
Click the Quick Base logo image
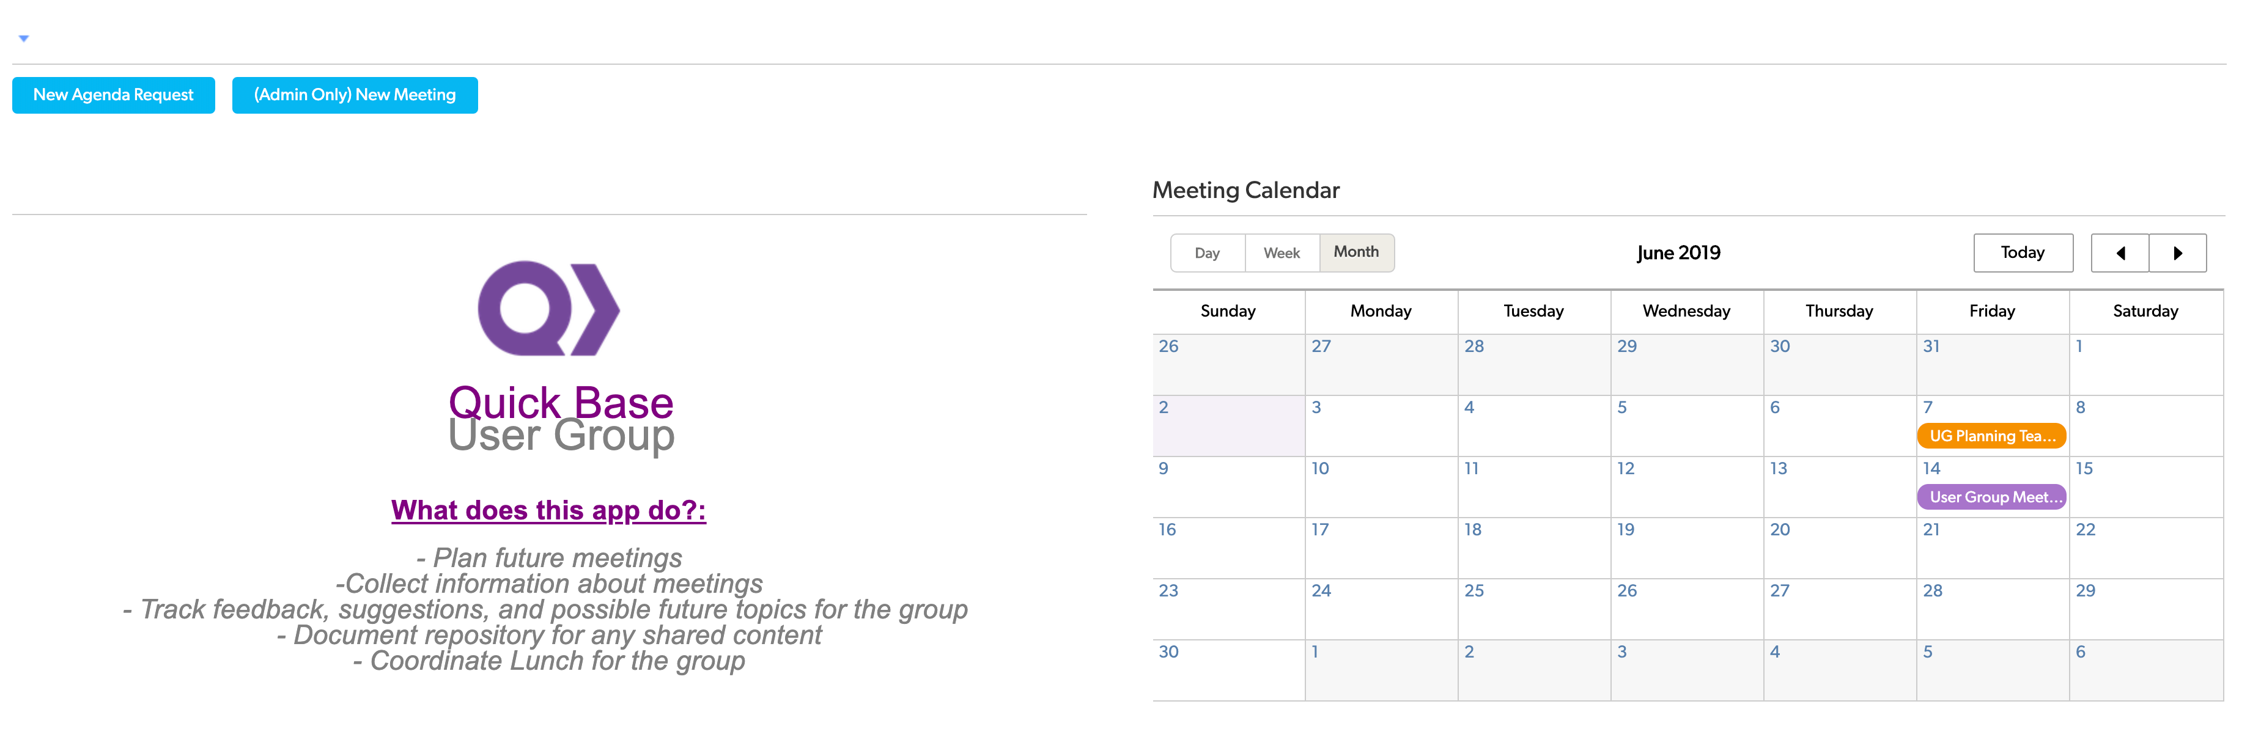(x=548, y=308)
